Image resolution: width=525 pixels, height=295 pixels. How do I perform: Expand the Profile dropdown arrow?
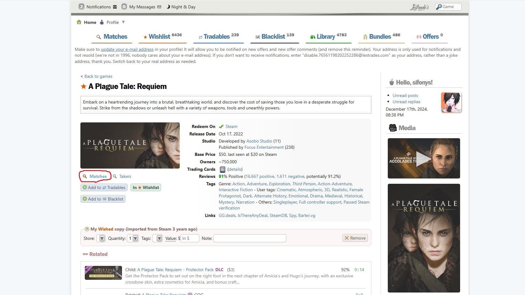pos(123,22)
